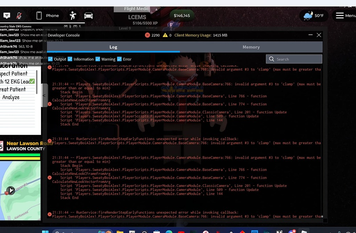Viewport: 356px width, 233px height.
Task: Click the console Search input field
Action: coord(294,59)
